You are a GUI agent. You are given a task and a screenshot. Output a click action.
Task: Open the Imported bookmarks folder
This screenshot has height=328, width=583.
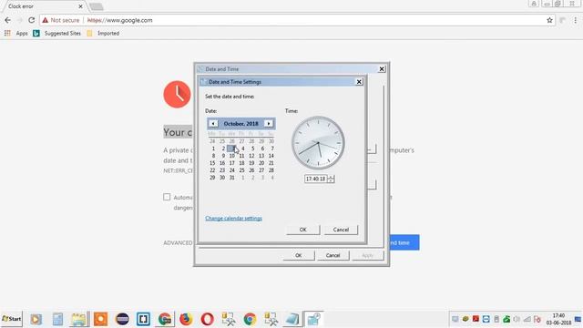tap(103, 33)
